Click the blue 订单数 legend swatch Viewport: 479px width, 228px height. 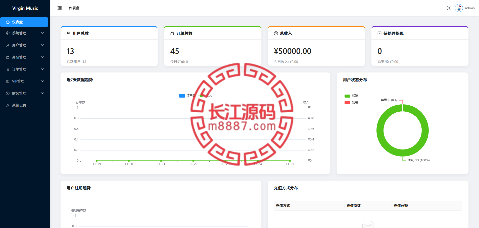click(x=182, y=96)
